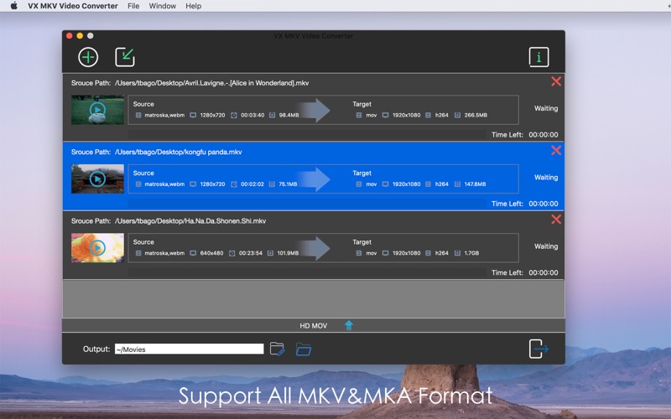This screenshot has height=419, width=671.
Task: Click the 101.9MB source size value
Action: click(x=288, y=253)
